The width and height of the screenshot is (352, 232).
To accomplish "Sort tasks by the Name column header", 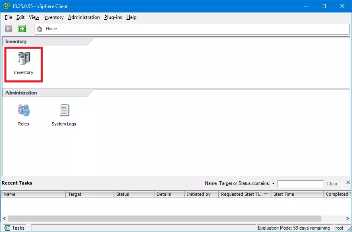I will [33, 194].
